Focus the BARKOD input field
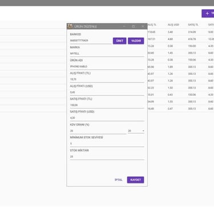 click(x=91, y=41)
